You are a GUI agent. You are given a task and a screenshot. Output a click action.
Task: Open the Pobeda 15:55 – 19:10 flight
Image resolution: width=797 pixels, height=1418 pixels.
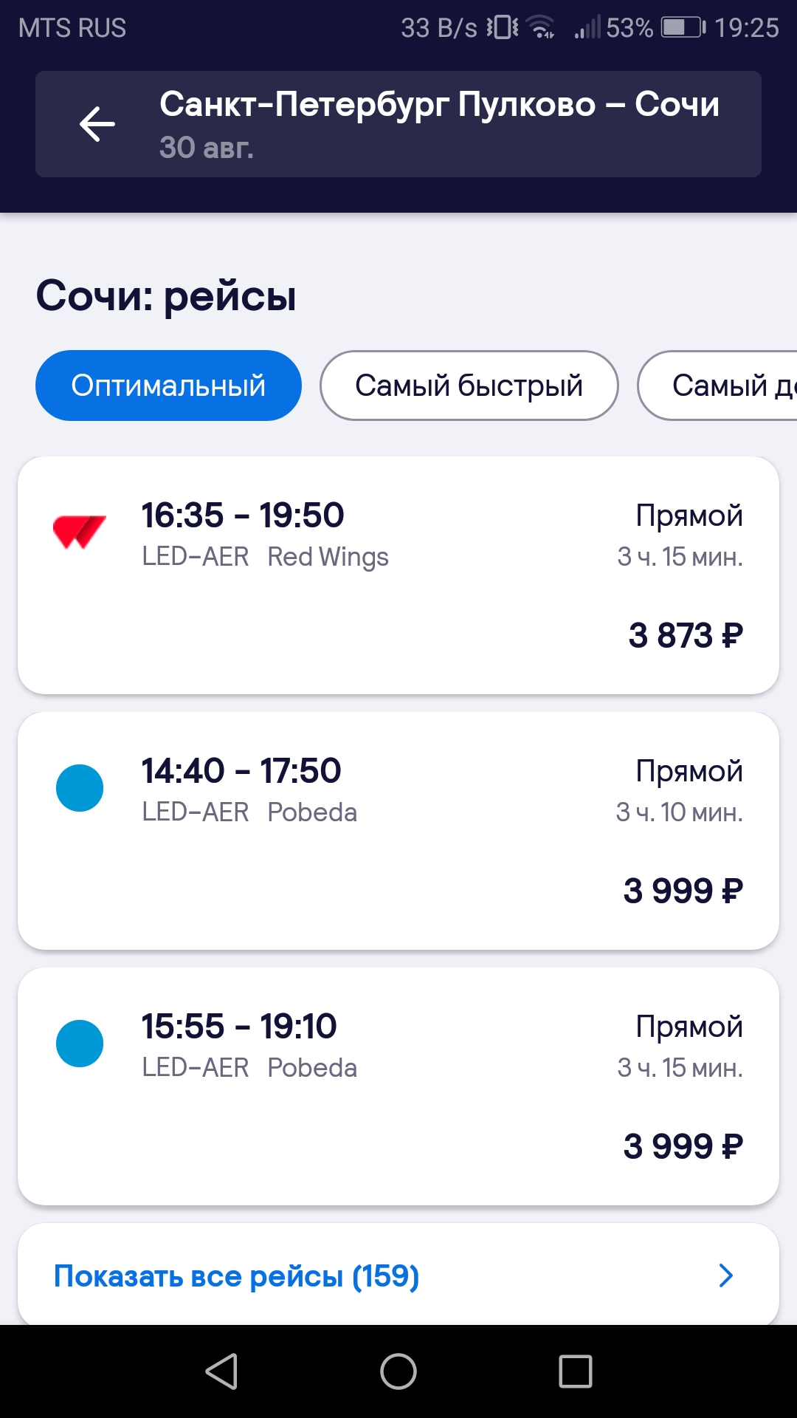tap(398, 1086)
